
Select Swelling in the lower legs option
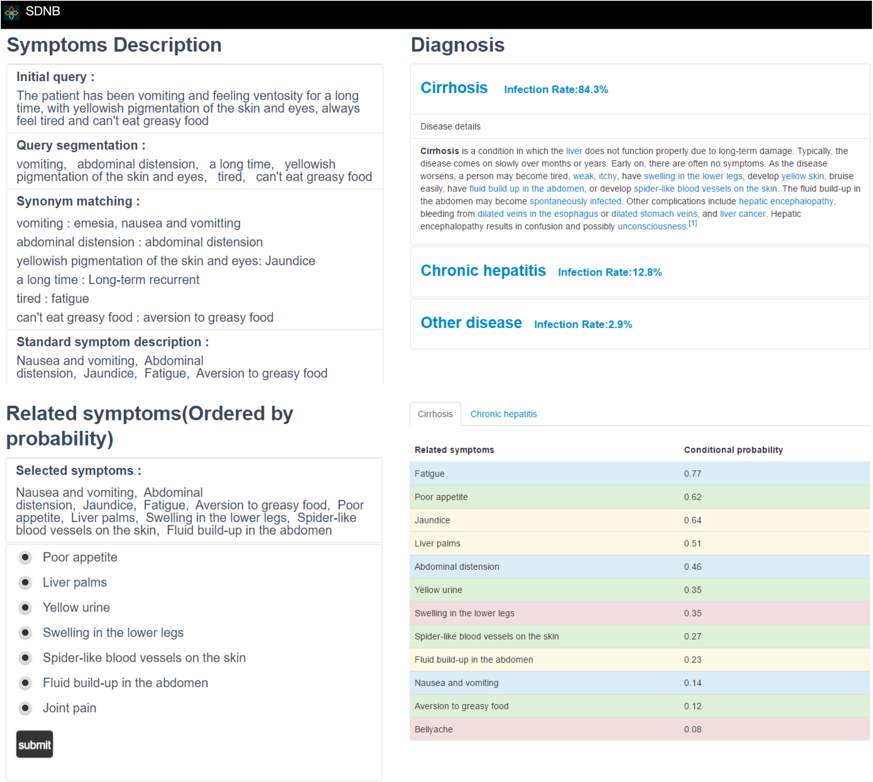pos(25,633)
